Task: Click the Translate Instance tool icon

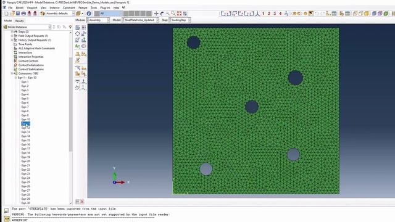Action: click(84, 33)
